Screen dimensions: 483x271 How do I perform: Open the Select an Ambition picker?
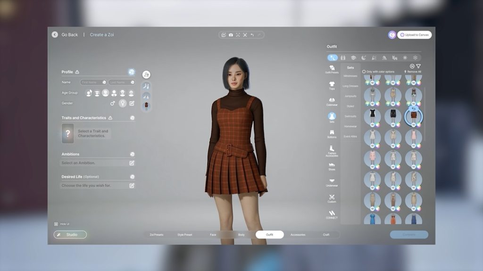pyautogui.click(x=97, y=163)
